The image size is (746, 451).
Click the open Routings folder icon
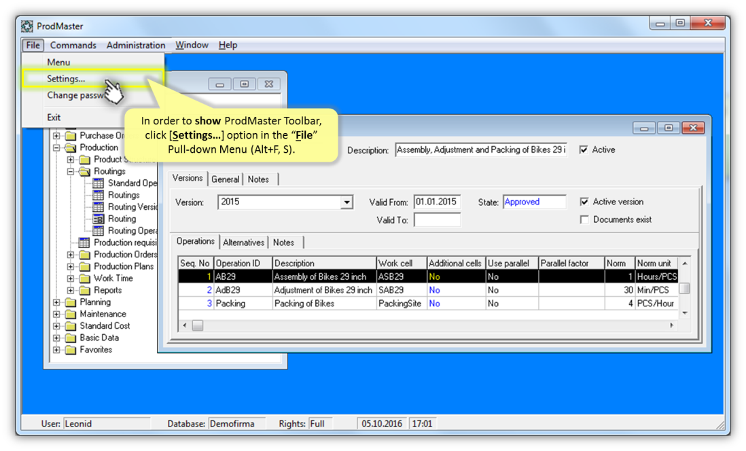(x=85, y=171)
